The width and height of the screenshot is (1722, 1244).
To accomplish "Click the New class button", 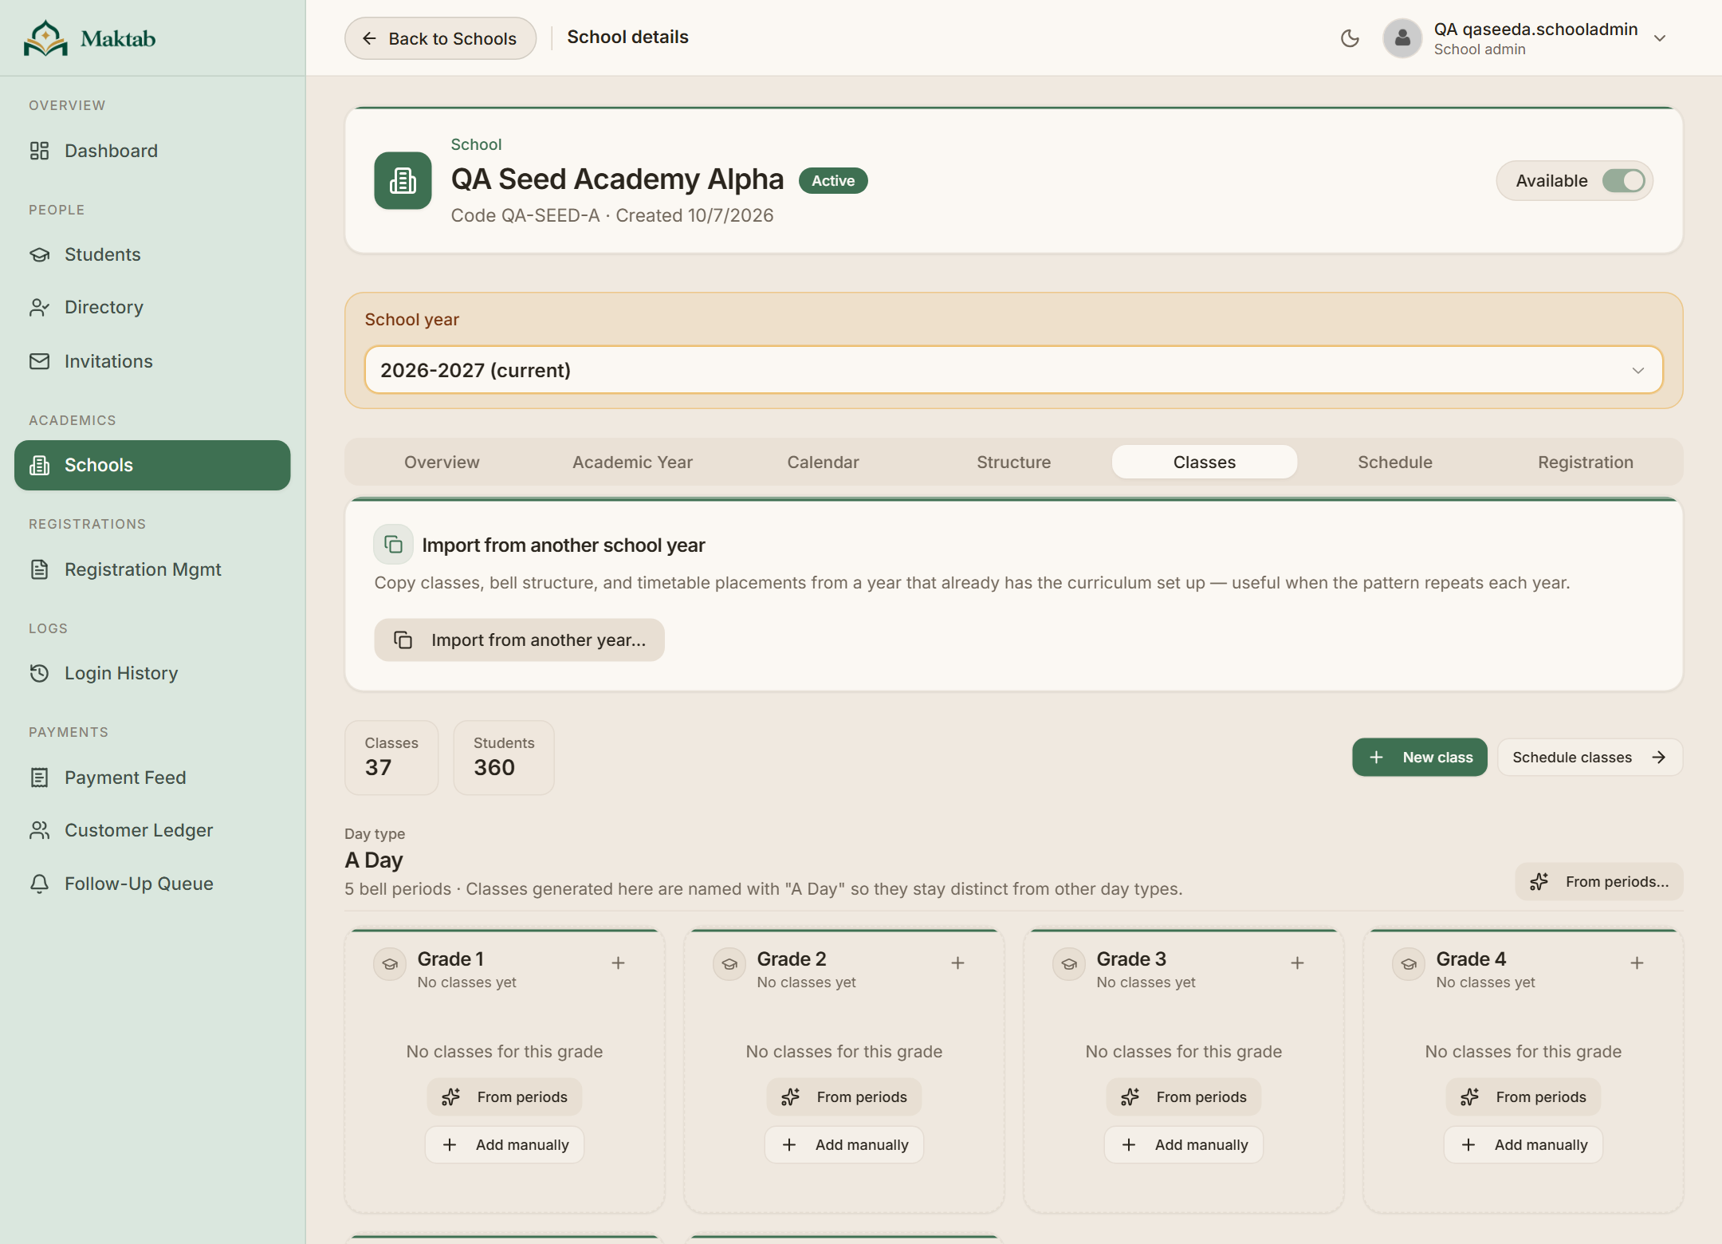I will tap(1420, 758).
